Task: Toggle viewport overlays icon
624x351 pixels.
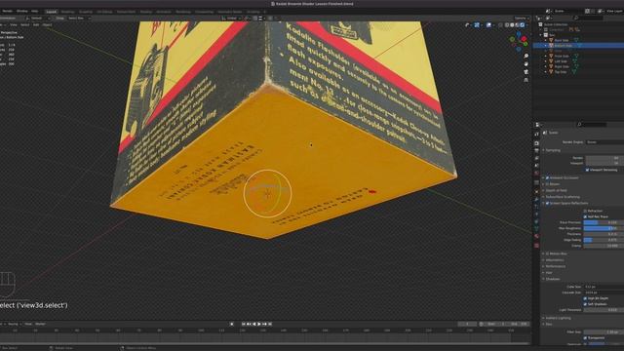Action: click(x=488, y=25)
